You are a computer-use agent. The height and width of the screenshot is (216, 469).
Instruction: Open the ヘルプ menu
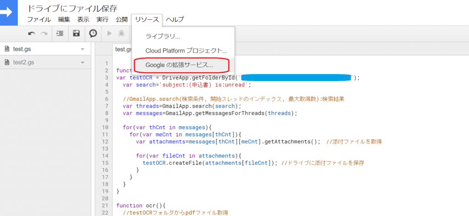[x=175, y=20]
